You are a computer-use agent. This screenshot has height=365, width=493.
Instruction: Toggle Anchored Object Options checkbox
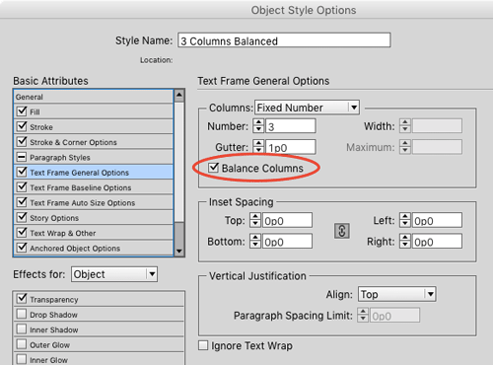coord(22,248)
